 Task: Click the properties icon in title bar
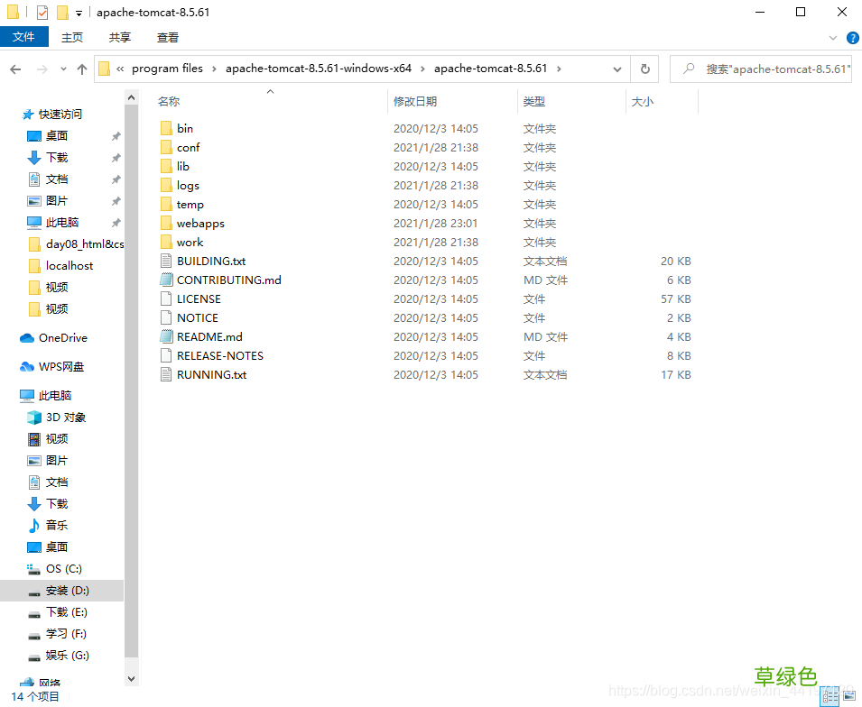(42, 13)
